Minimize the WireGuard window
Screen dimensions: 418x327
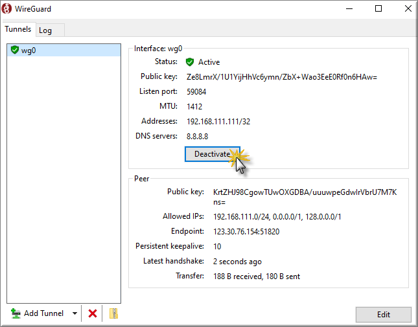[x=349, y=8]
